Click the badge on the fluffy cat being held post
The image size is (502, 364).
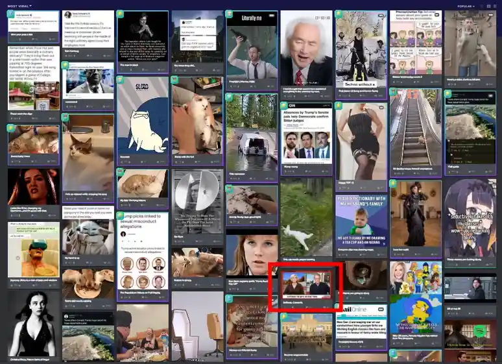tap(174, 79)
